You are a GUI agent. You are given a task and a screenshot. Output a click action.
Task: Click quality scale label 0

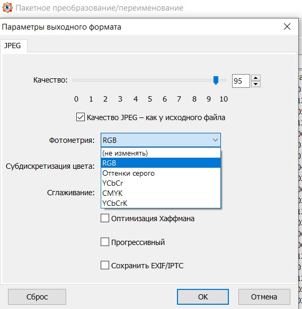click(x=76, y=99)
